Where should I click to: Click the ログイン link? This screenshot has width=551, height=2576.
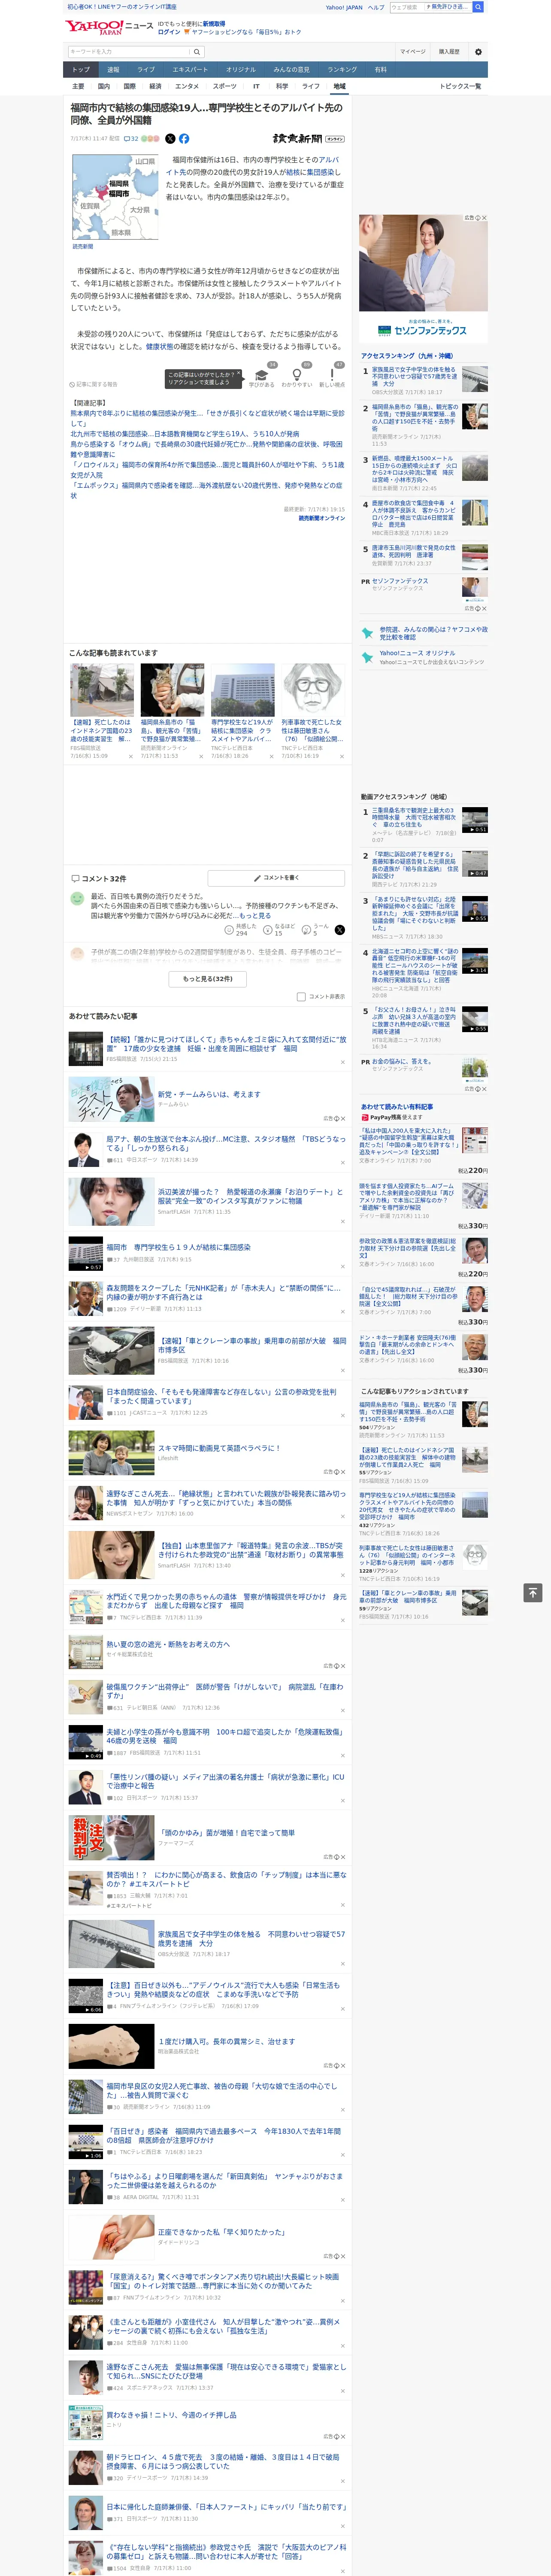pyautogui.click(x=169, y=32)
